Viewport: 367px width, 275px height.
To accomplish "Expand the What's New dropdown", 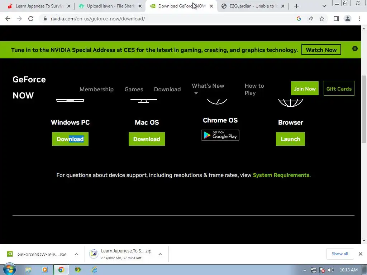I will point(208,89).
